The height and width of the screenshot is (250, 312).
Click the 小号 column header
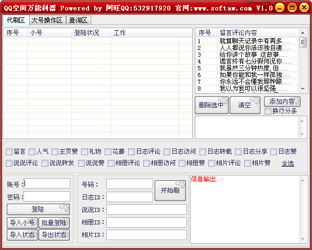click(x=49, y=33)
